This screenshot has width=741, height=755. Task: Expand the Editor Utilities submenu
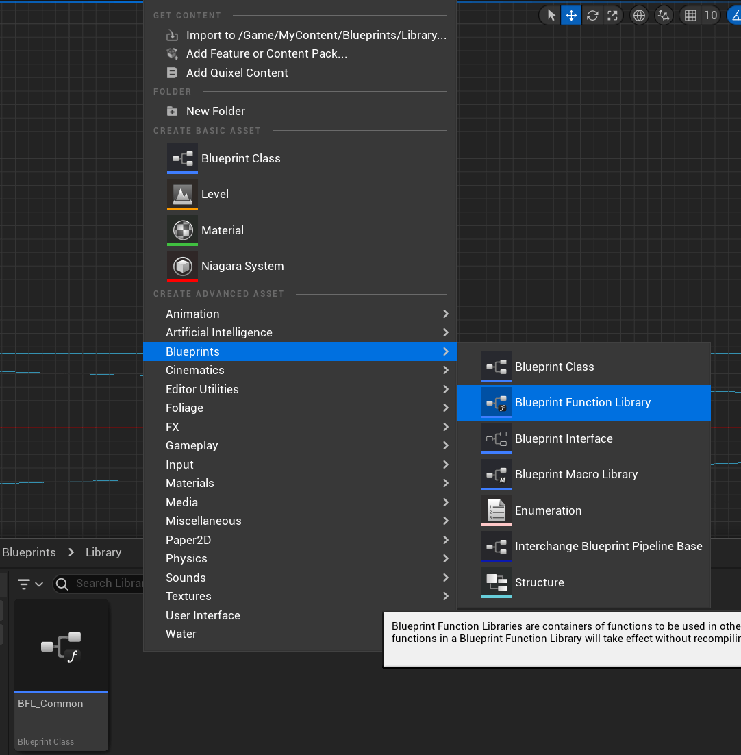coord(300,389)
